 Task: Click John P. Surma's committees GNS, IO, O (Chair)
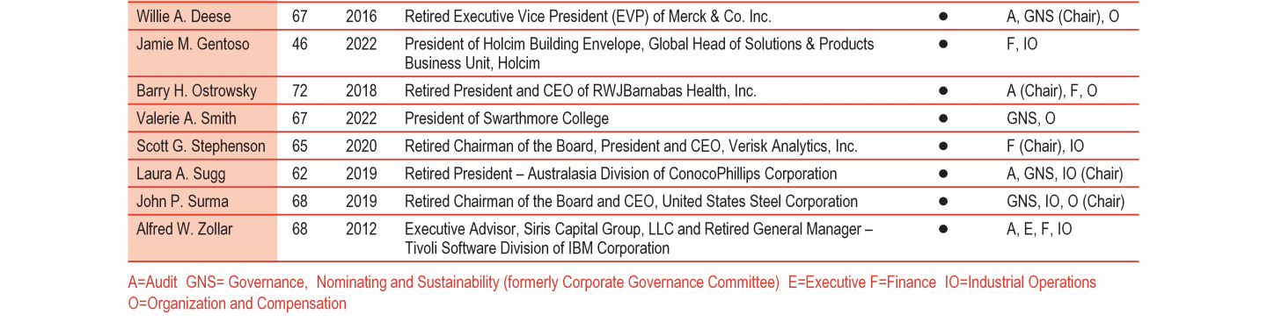[x=1066, y=202]
